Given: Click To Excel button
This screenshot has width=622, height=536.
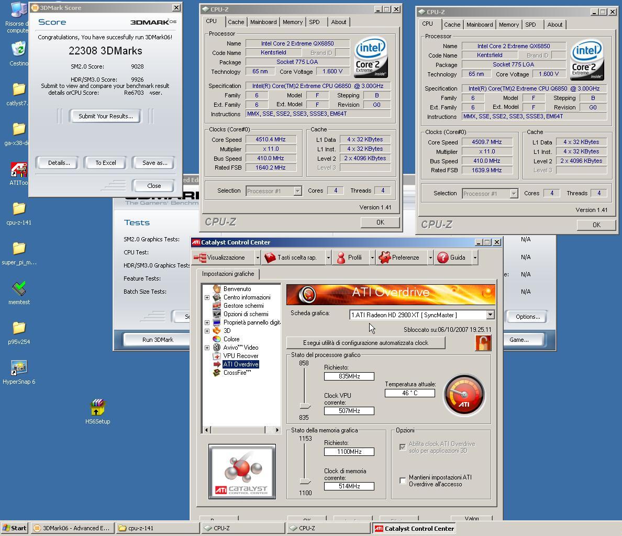Looking at the screenshot, I should click(x=106, y=163).
